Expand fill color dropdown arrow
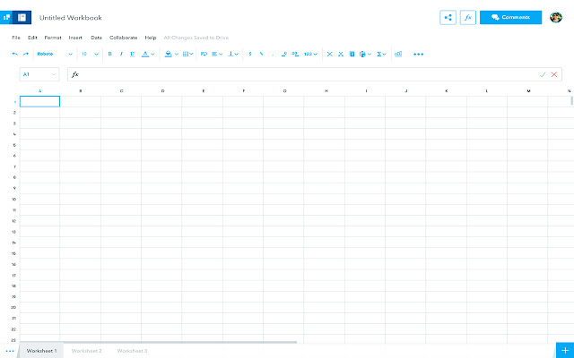The width and height of the screenshot is (574, 358). [177, 54]
